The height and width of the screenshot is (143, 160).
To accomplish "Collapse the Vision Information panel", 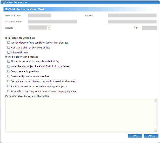I will tap(4, 2).
